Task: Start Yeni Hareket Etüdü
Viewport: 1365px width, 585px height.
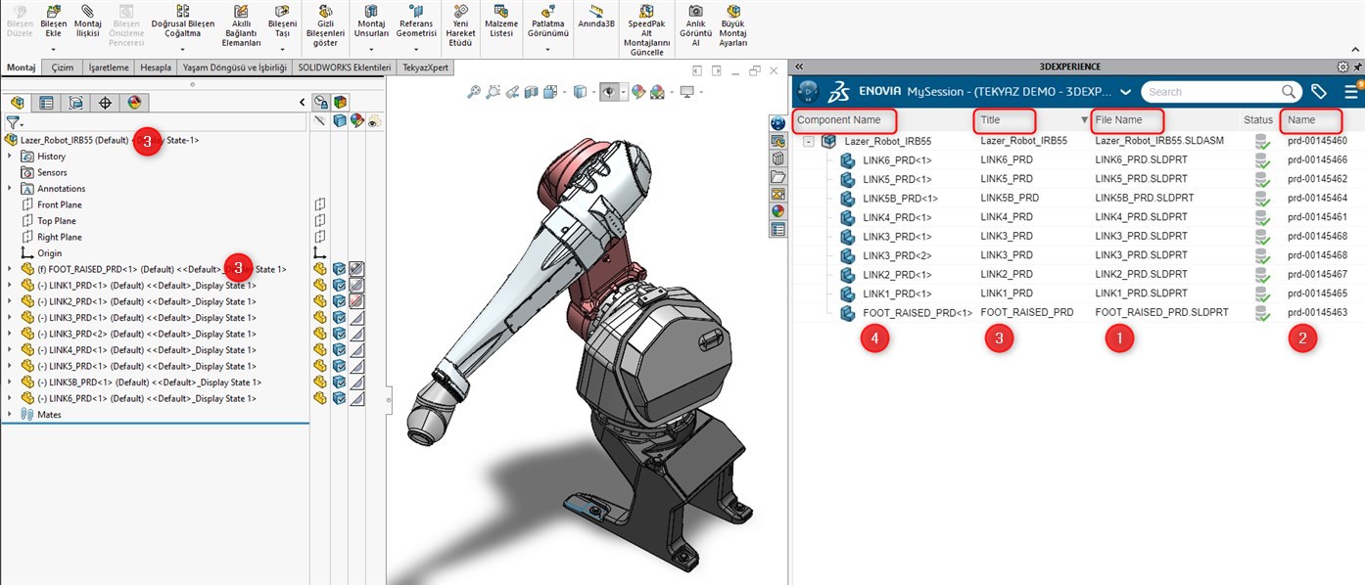Action: click(460, 10)
